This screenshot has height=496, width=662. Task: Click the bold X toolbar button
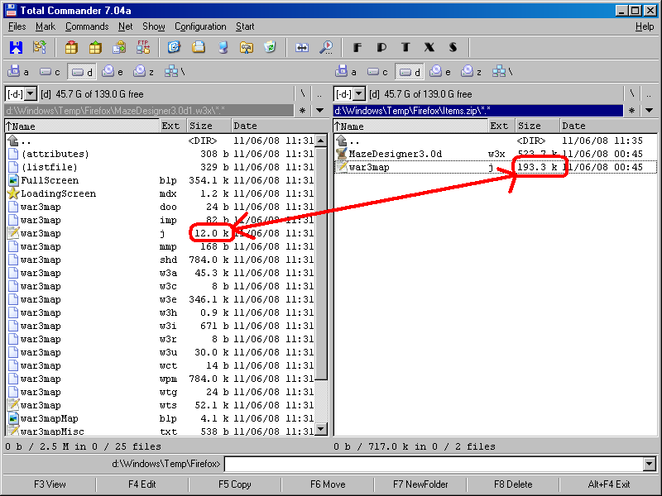click(429, 47)
